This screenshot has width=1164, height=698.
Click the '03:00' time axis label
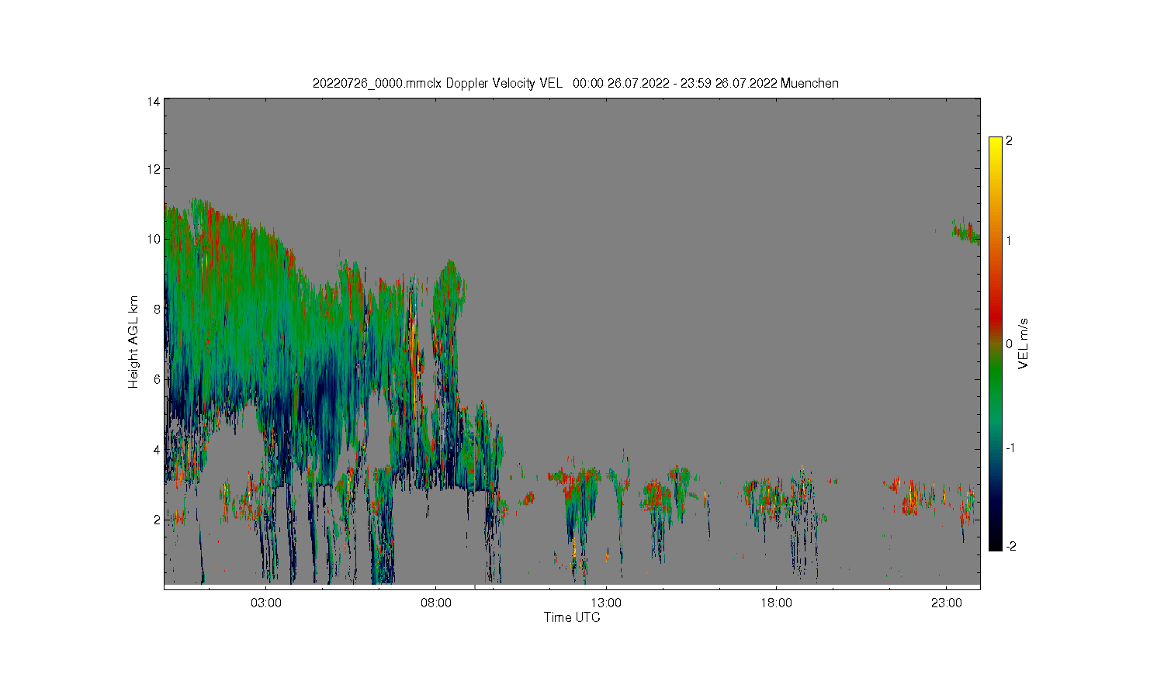(266, 603)
